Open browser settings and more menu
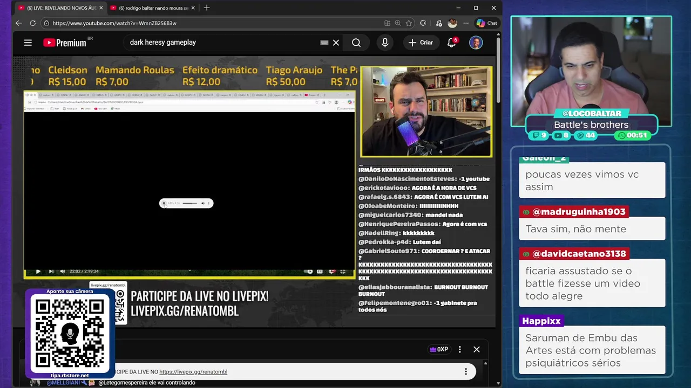 (x=466, y=23)
